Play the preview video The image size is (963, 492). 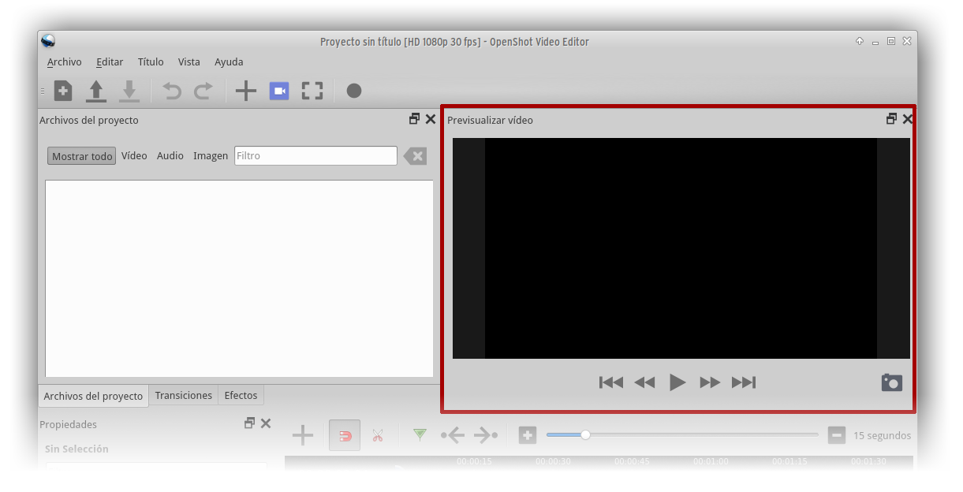coord(677,382)
